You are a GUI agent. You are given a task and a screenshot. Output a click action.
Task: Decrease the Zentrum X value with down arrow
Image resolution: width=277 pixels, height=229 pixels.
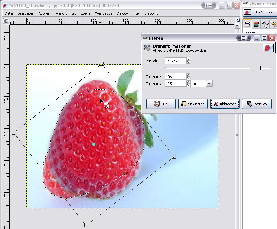tap(189, 78)
